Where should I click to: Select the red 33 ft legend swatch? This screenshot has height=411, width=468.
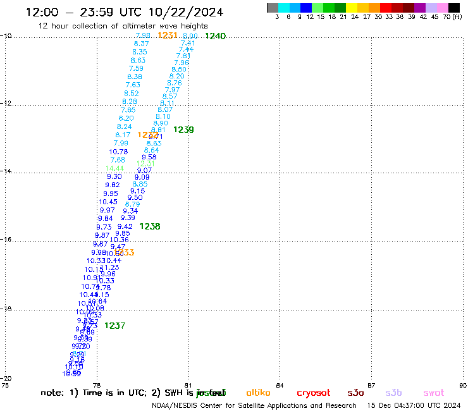point(386,8)
